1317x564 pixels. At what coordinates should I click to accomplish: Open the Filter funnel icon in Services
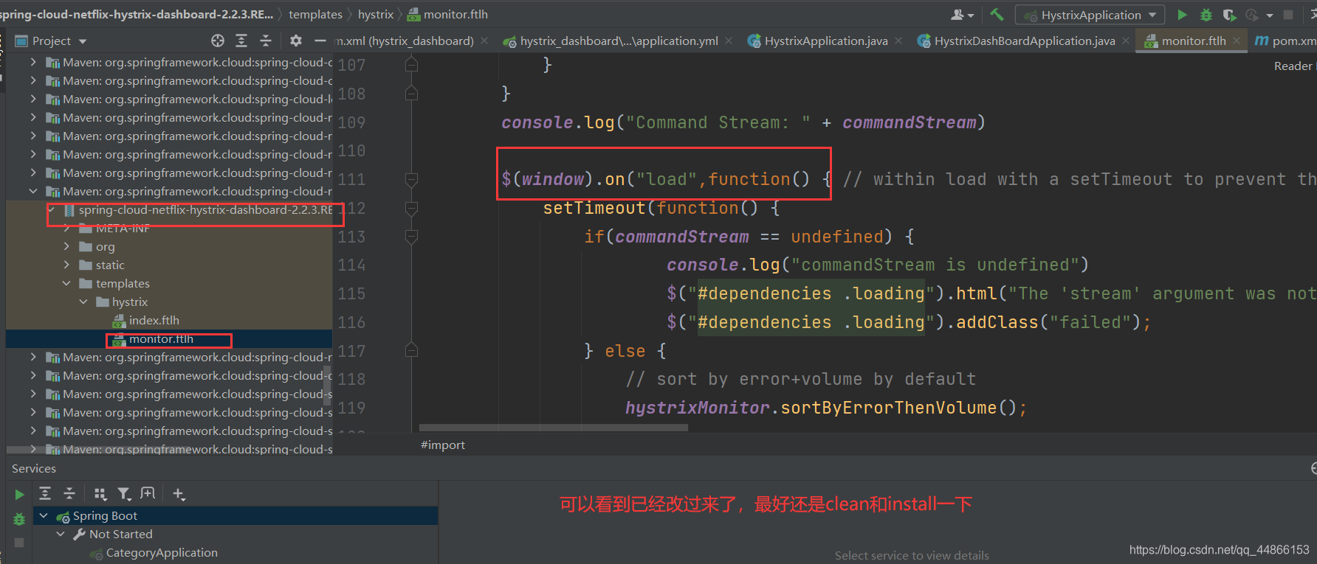pyautogui.click(x=124, y=493)
